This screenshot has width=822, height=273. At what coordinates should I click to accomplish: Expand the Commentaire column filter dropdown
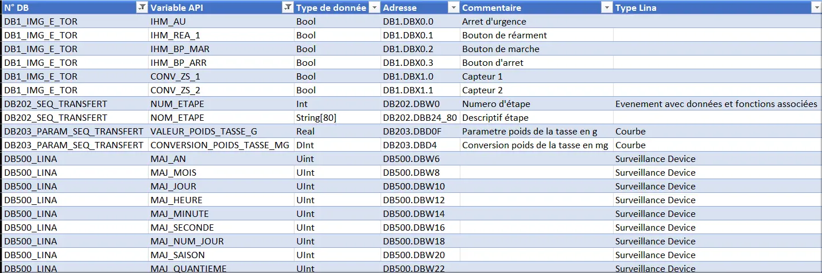[x=607, y=7]
